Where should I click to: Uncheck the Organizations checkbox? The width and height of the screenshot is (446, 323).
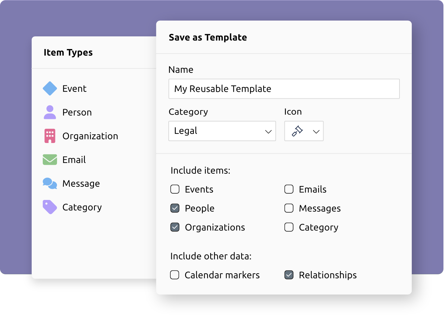tap(175, 227)
